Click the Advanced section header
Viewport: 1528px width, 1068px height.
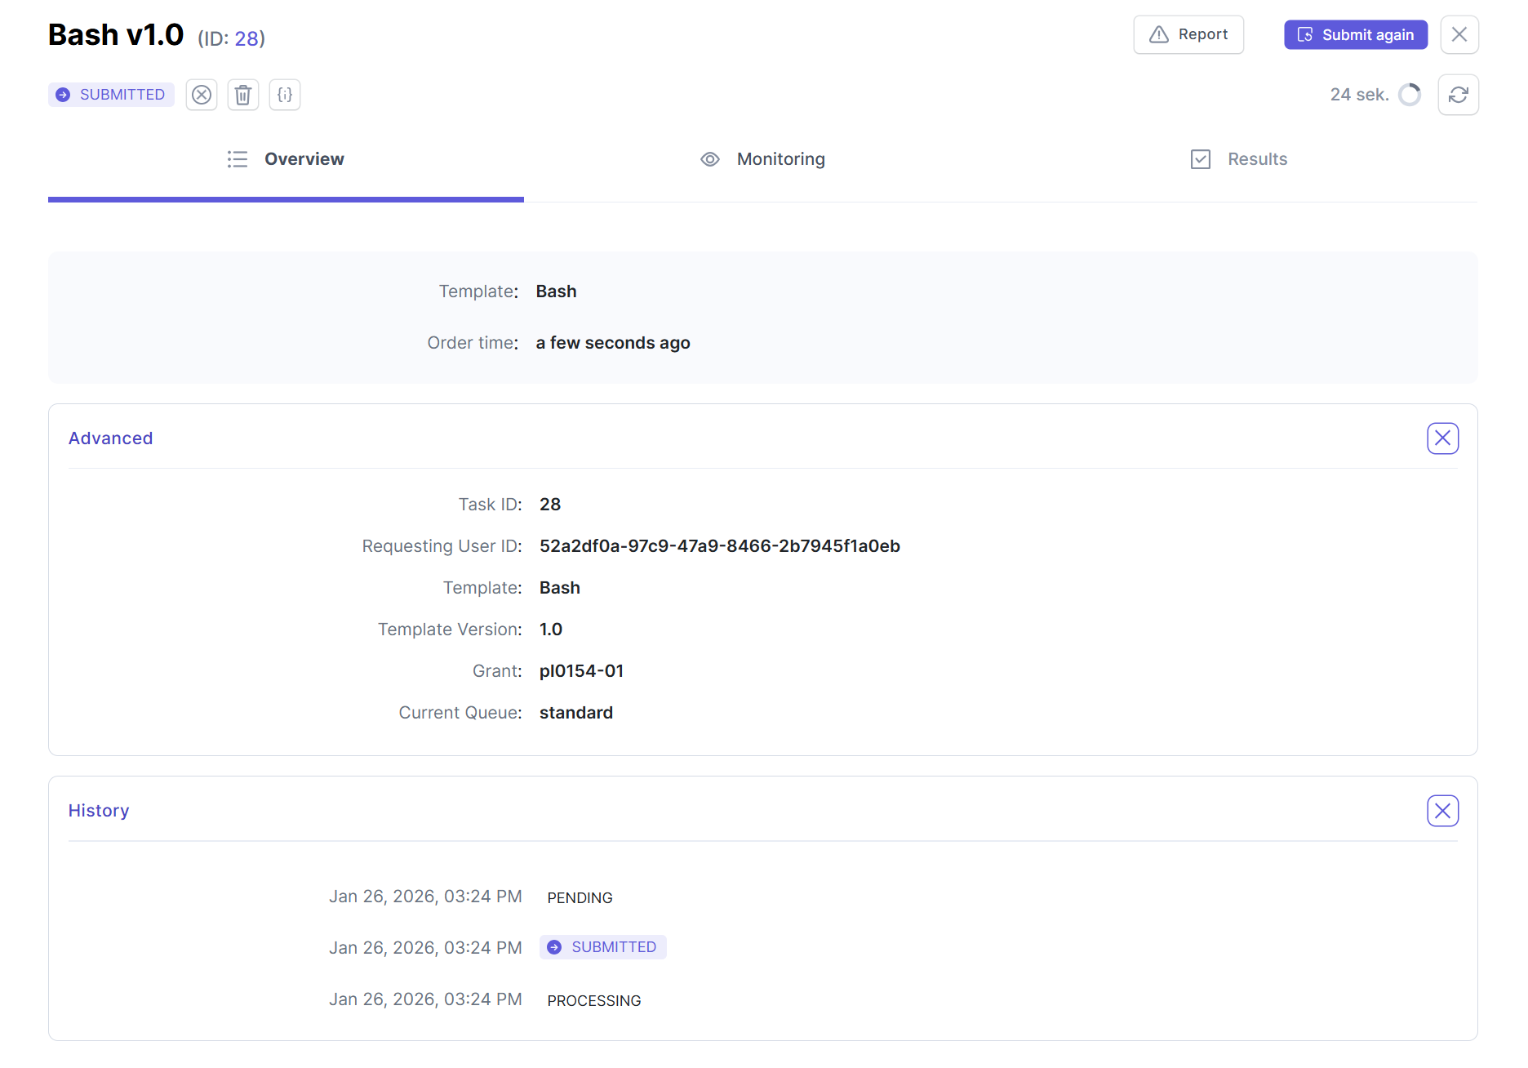click(x=111, y=438)
